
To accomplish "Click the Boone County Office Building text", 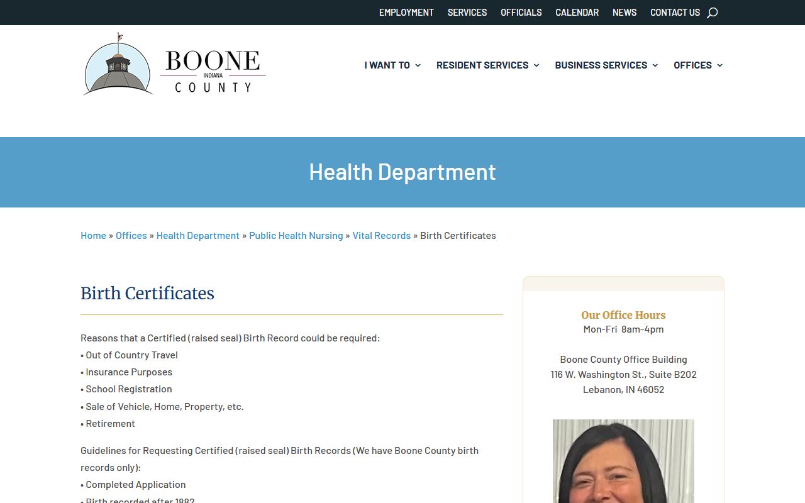I will coord(623,360).
